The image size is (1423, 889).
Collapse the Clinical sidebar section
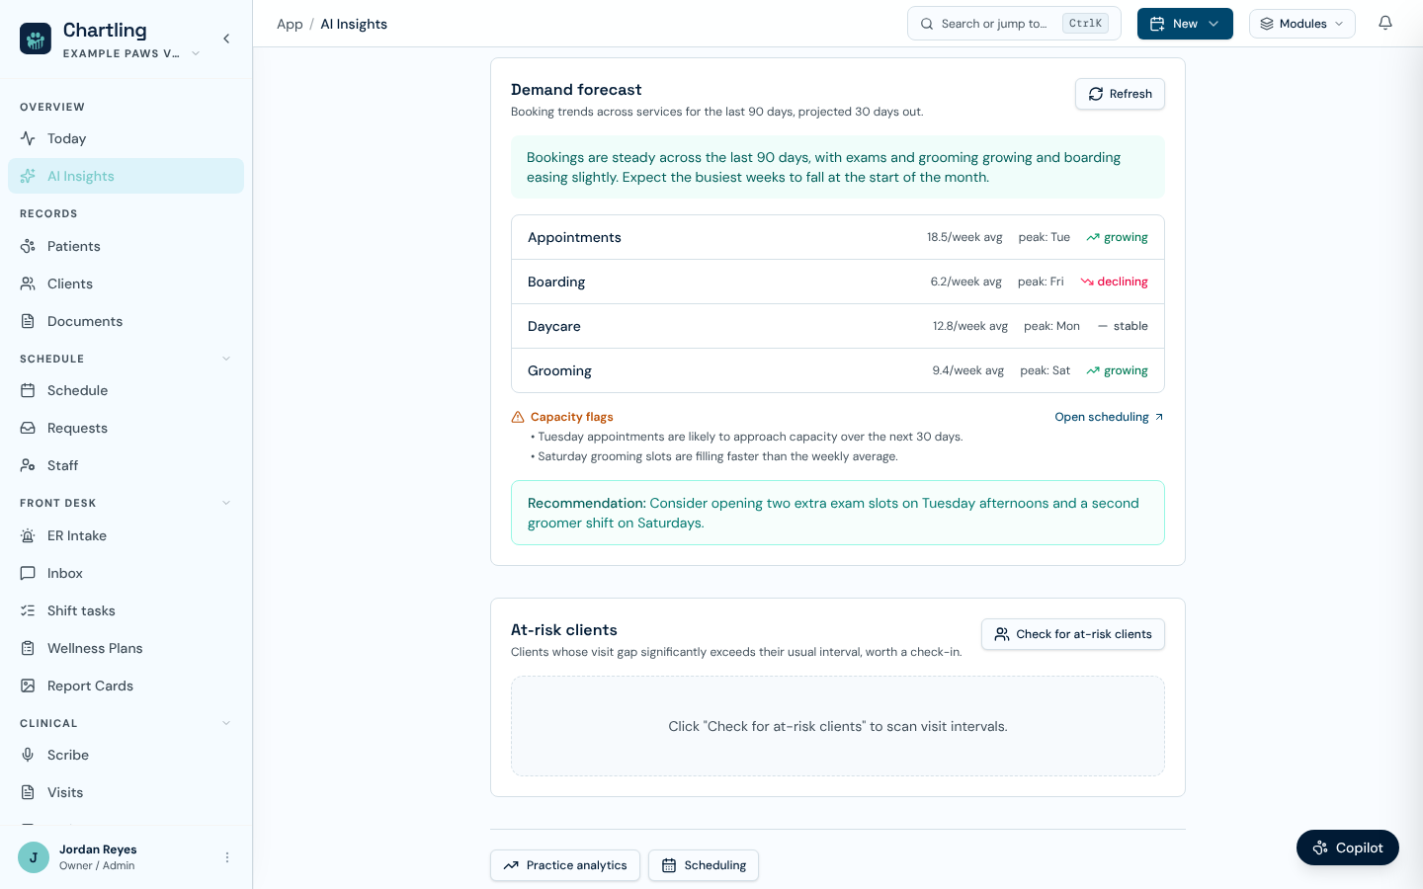point(226,723)
